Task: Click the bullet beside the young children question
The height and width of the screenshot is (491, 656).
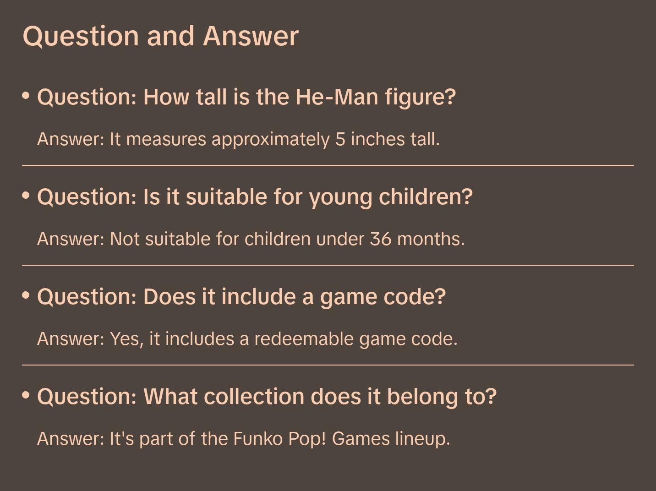Action: pyautogui.click(x=26, y=196)
